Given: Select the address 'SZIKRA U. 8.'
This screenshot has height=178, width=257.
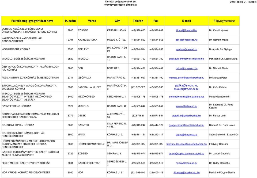Looking at the screenshot, I should tap(114, 154).
